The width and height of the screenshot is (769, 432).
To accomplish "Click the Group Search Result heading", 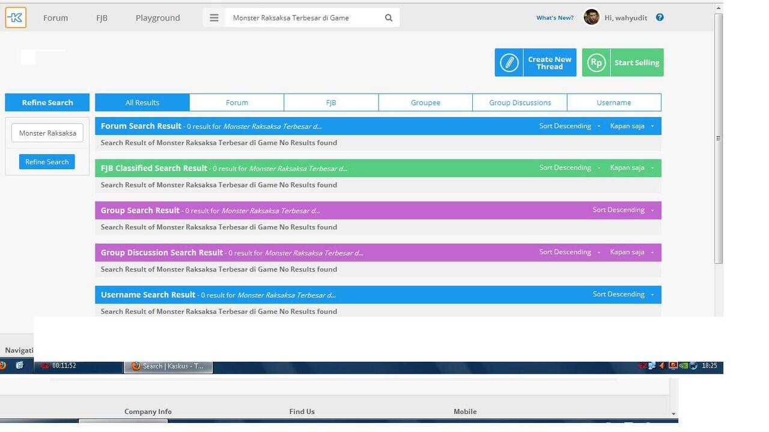I will point(140,210).
